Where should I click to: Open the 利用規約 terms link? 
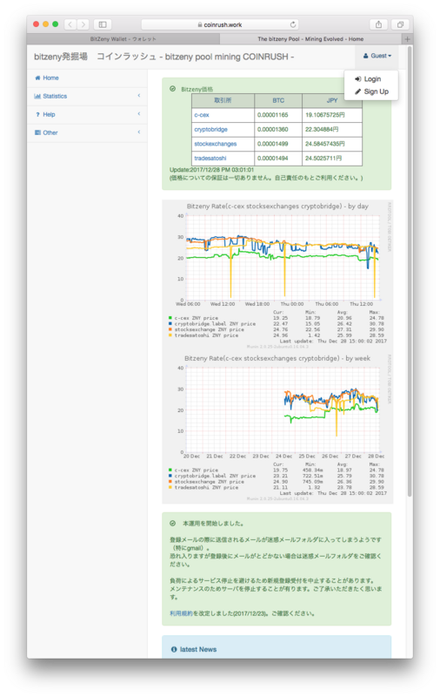coord(181,613)
